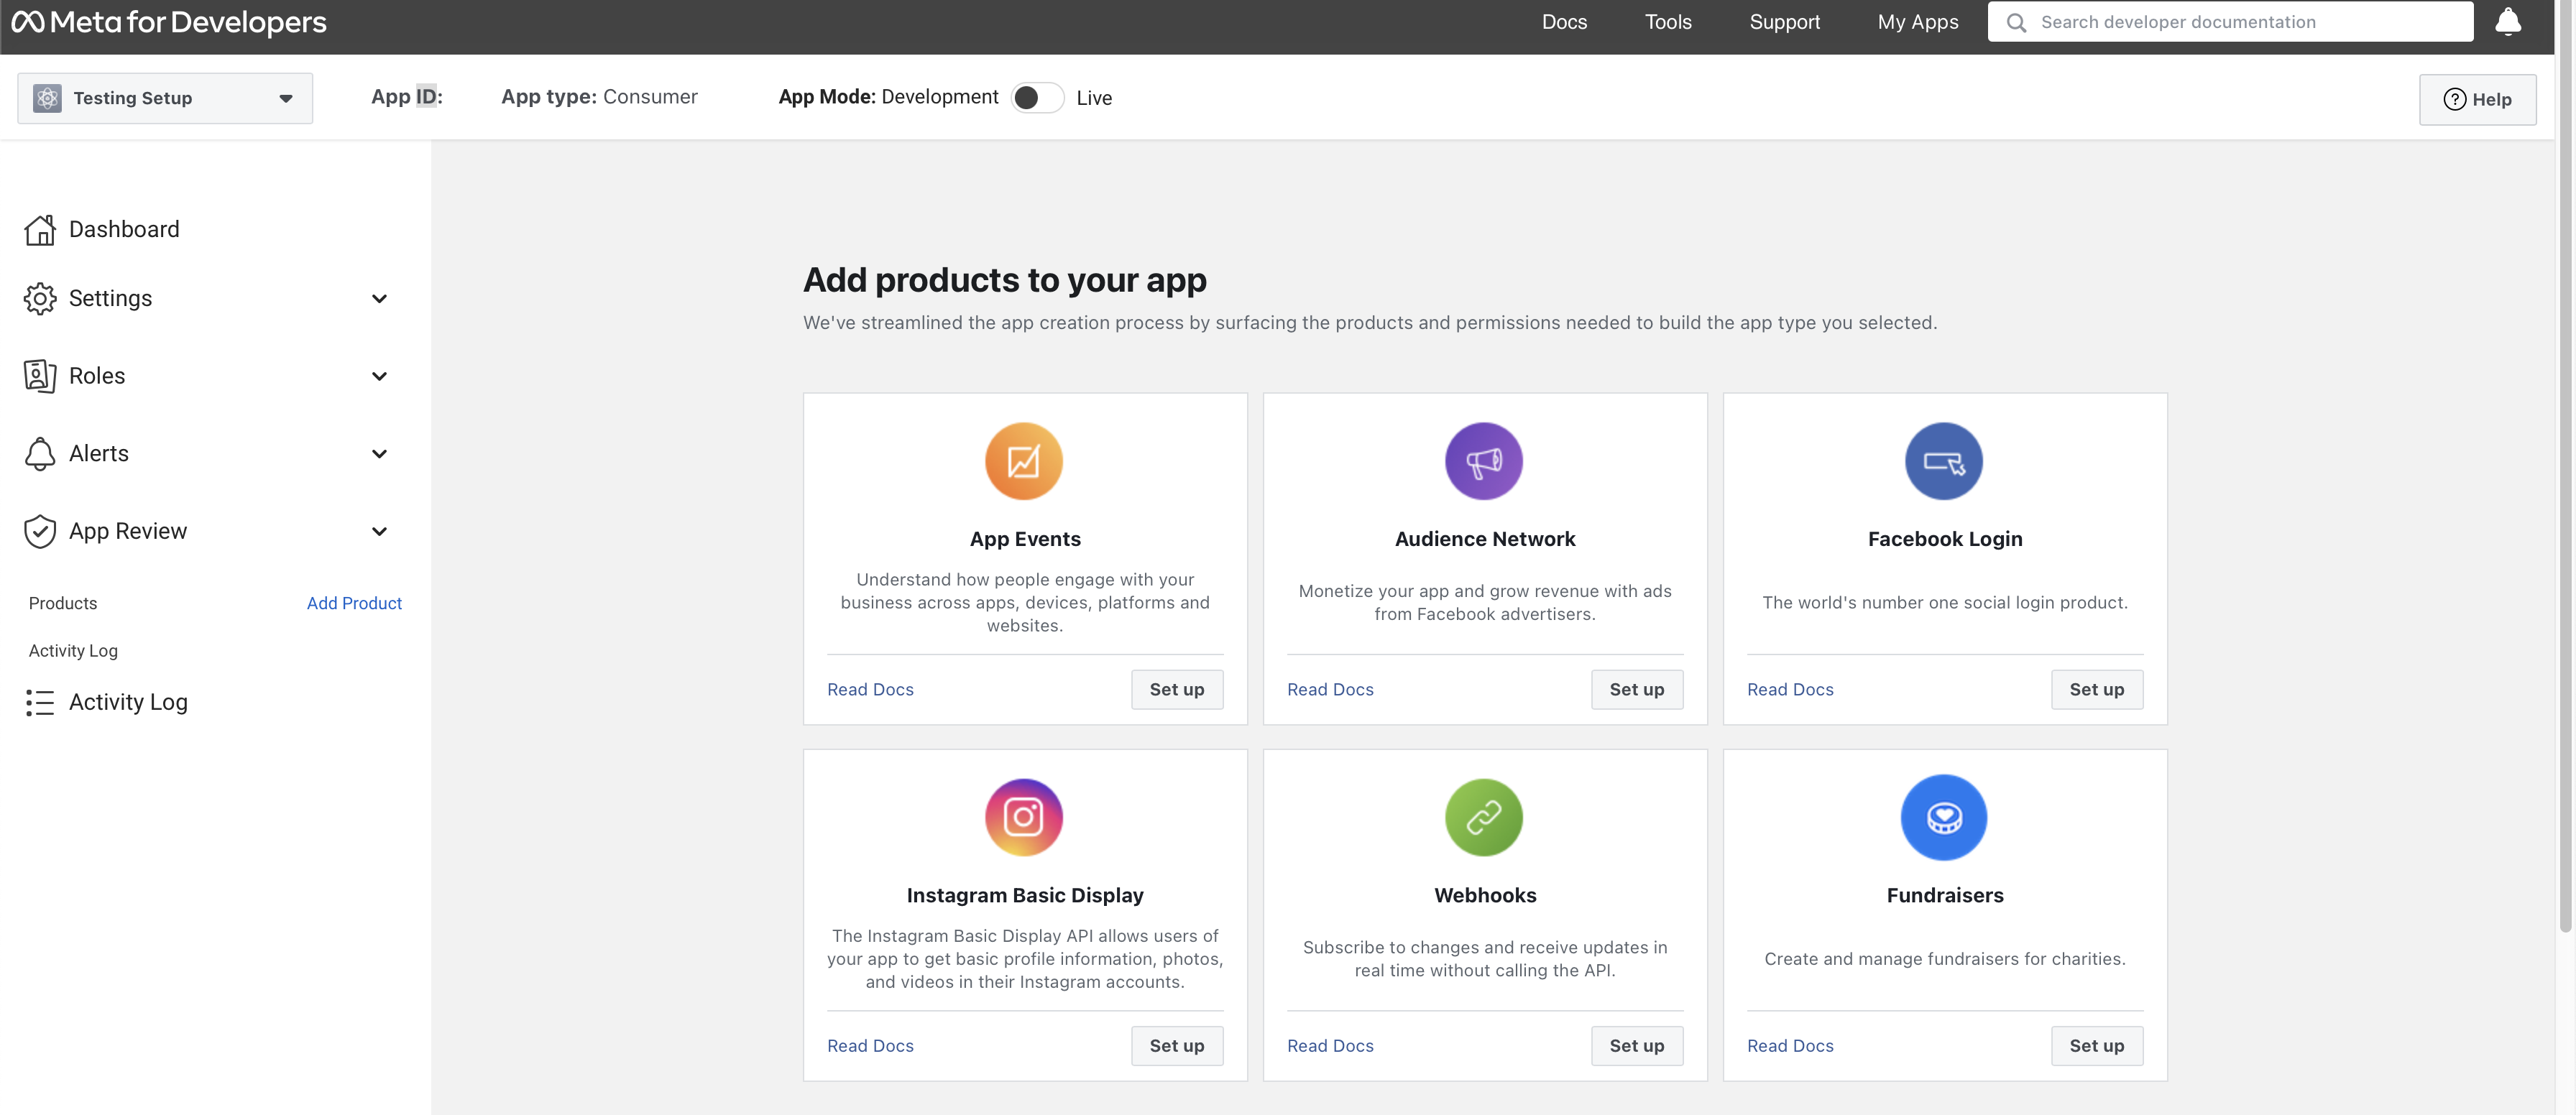
Task: Click the notification bell icon
Action: pos(2507,22)
